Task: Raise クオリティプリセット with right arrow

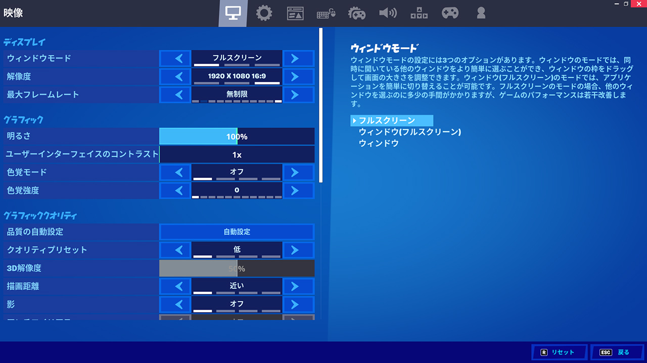Action: pos(299,250)
